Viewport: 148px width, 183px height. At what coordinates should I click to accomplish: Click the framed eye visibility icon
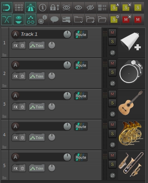click(x=66, y=8)
